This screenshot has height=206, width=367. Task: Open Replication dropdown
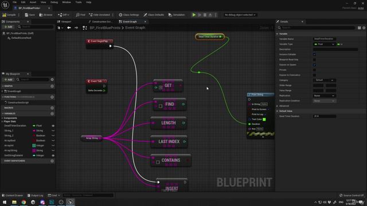pos(324,96)
